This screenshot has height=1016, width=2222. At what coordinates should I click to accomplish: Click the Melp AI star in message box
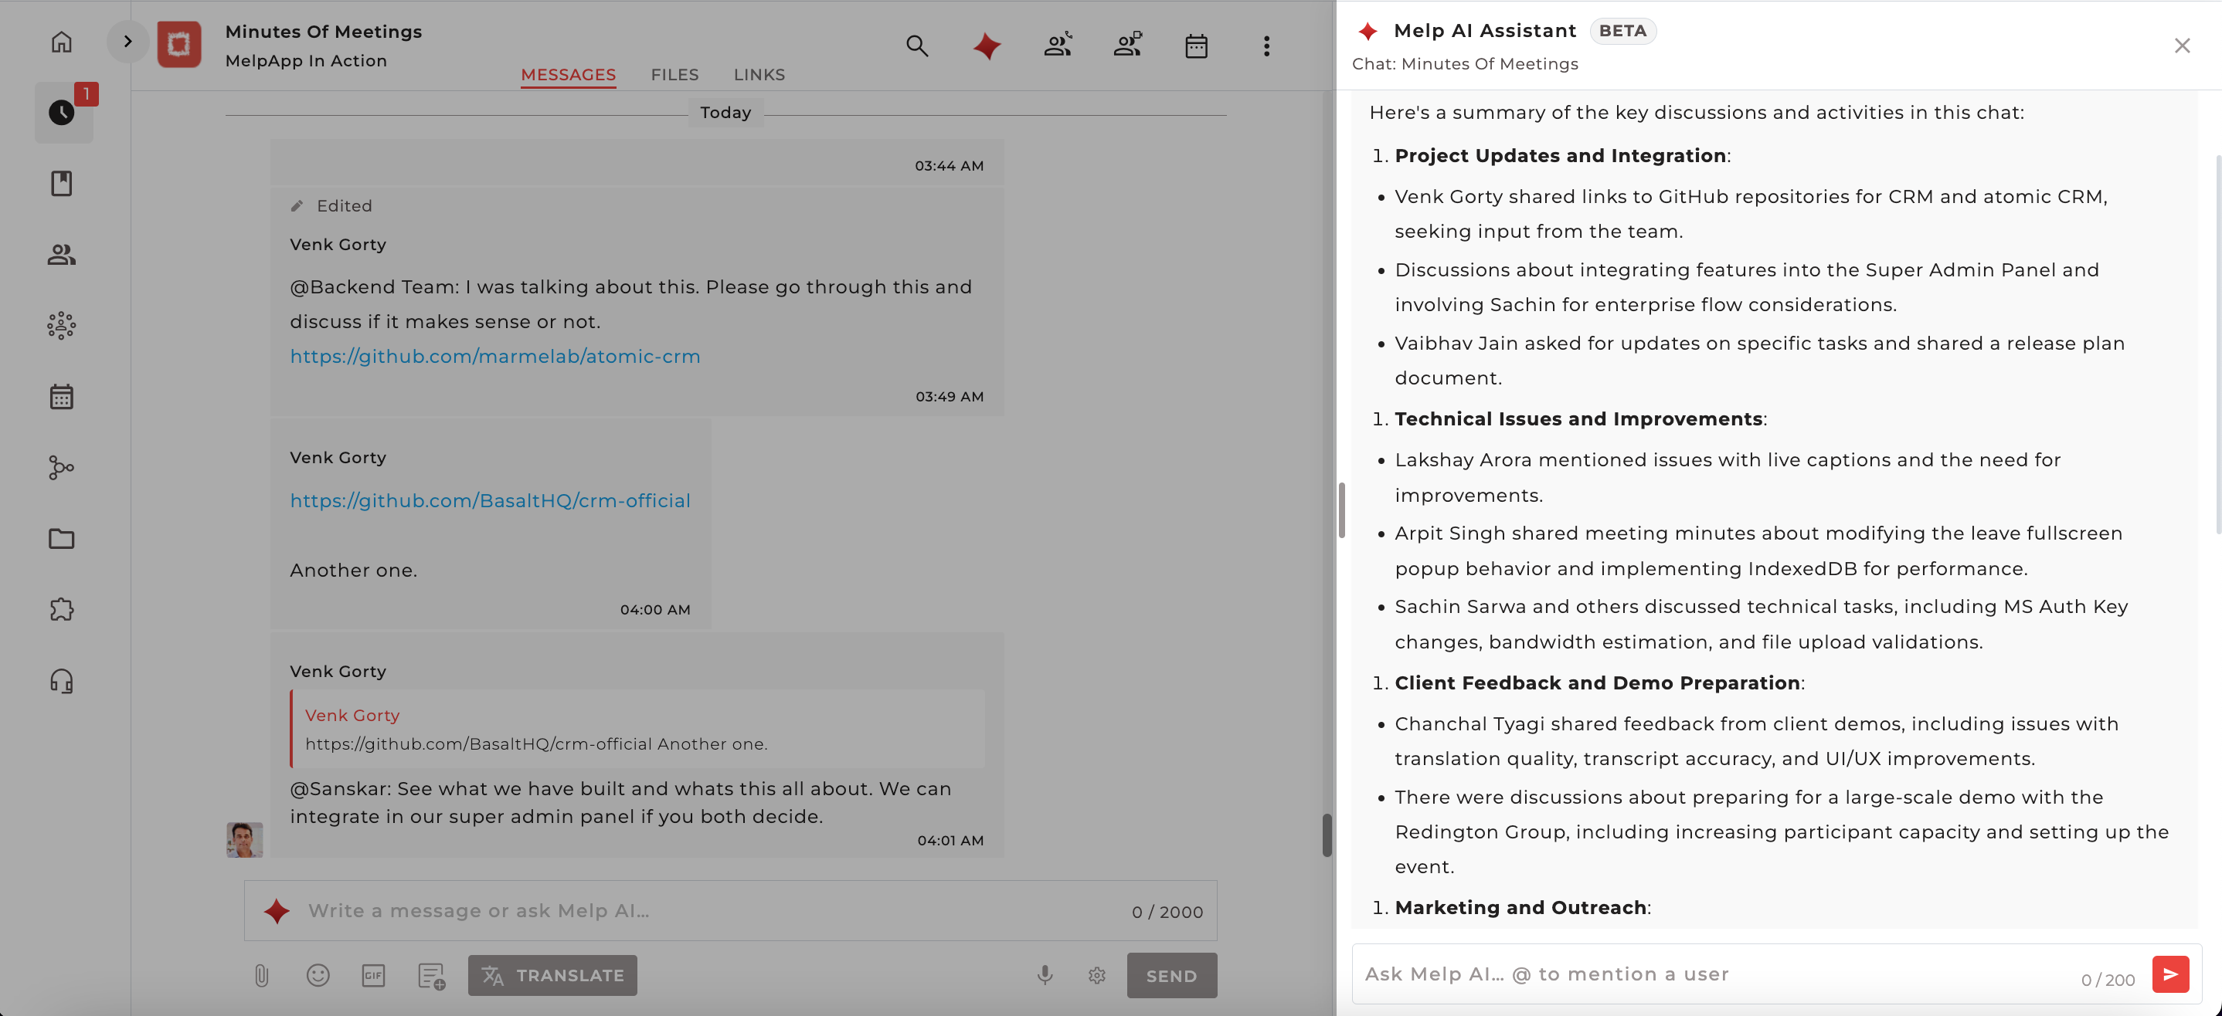tap(277, 911)
